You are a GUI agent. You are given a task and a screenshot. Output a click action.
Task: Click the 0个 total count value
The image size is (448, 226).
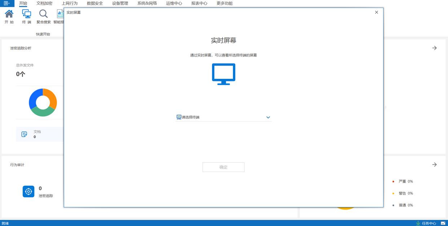(x=21, y=74)
